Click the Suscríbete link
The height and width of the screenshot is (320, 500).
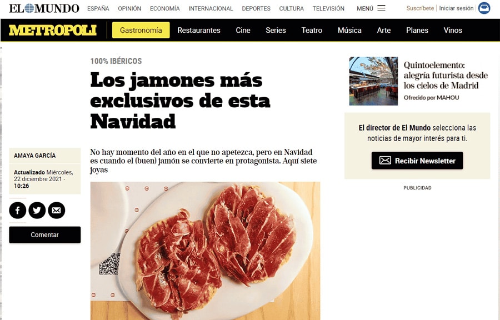click(x=420, y=8)
